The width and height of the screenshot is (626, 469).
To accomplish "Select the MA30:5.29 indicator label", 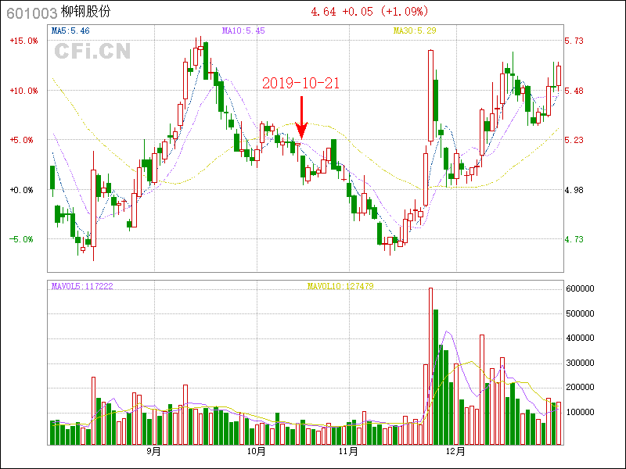I will 415,30.
